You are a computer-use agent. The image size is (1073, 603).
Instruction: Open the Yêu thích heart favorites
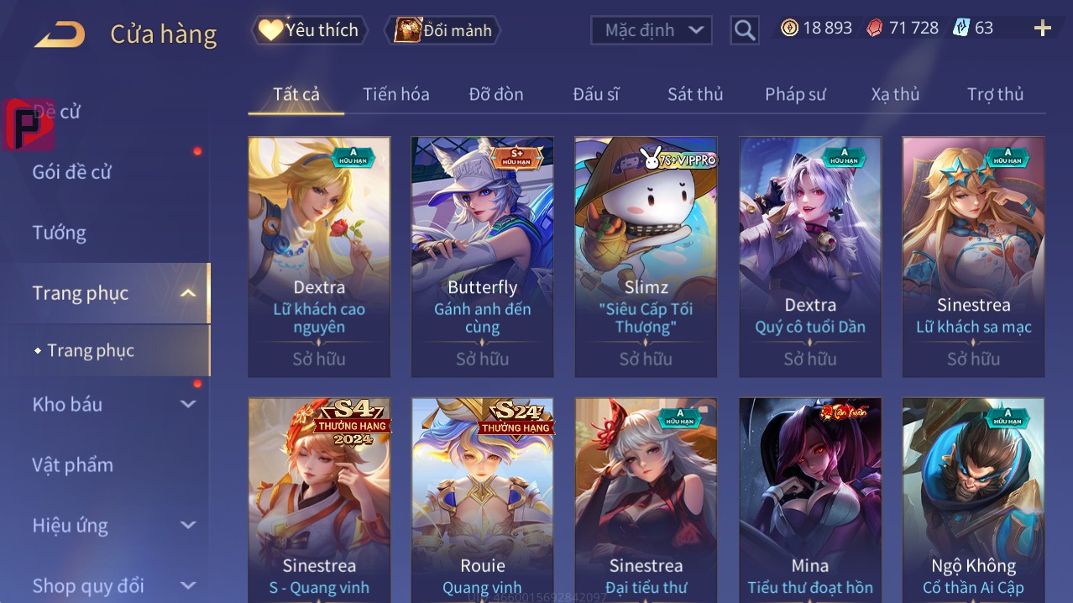coord(309,30)
